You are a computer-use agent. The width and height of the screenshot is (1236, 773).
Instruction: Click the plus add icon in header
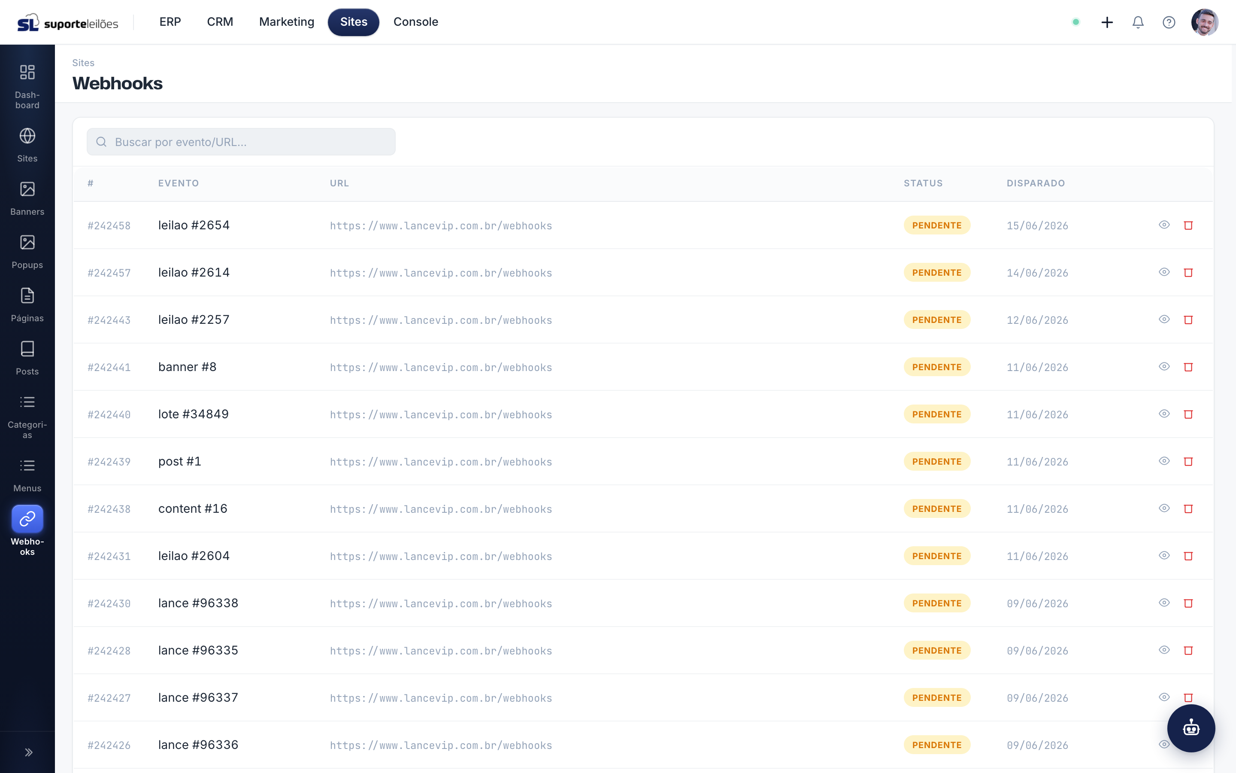1107,22
